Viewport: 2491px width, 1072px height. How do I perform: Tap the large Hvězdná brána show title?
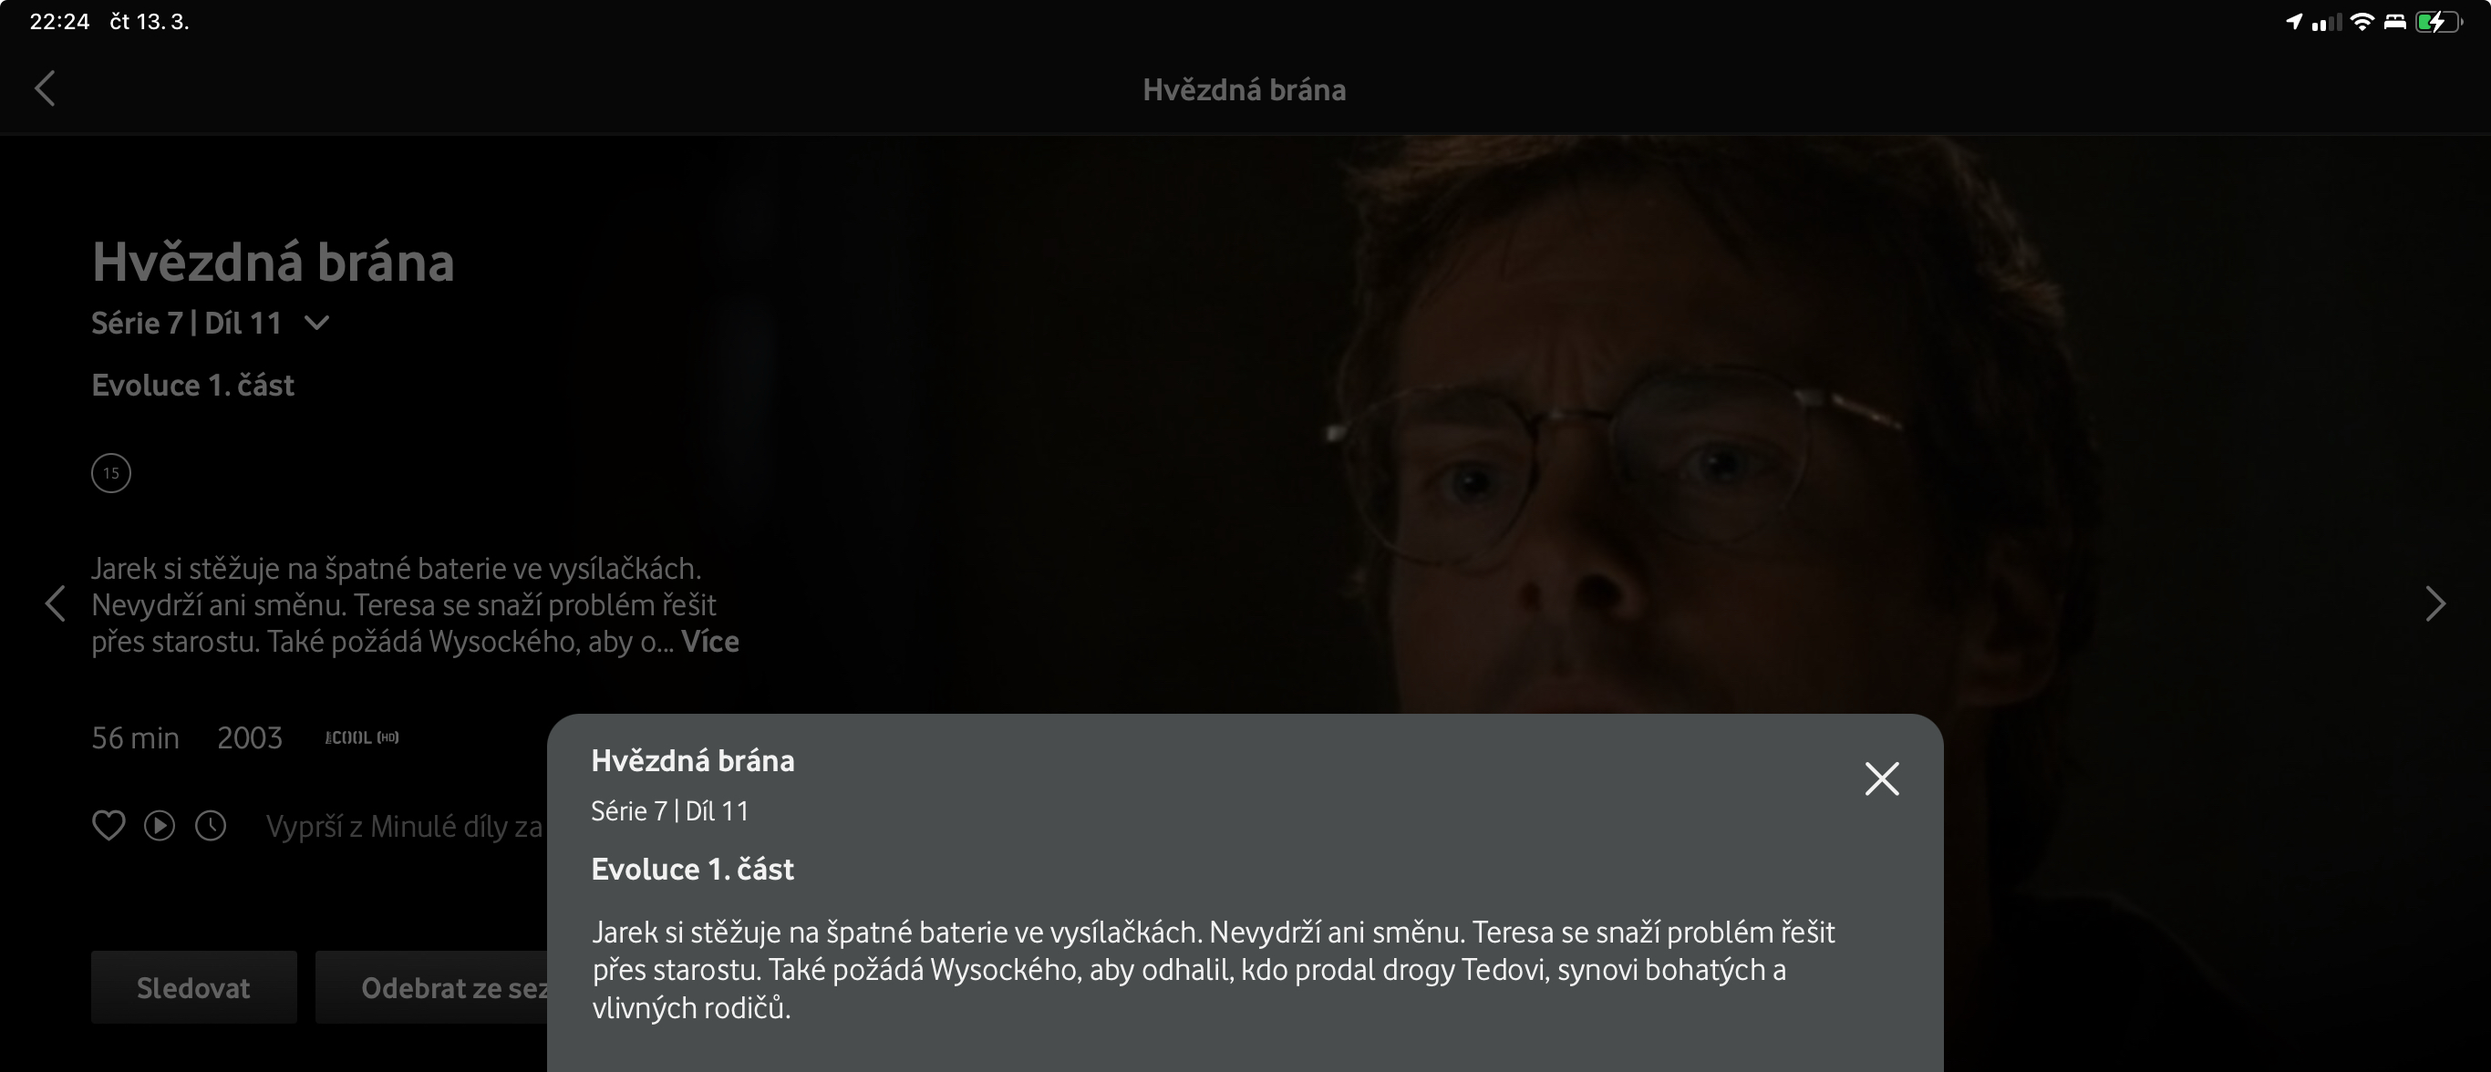click(x=273, y=262)
